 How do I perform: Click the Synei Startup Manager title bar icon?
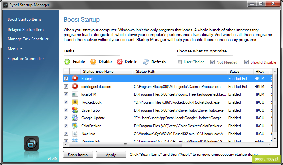point(5,5)
